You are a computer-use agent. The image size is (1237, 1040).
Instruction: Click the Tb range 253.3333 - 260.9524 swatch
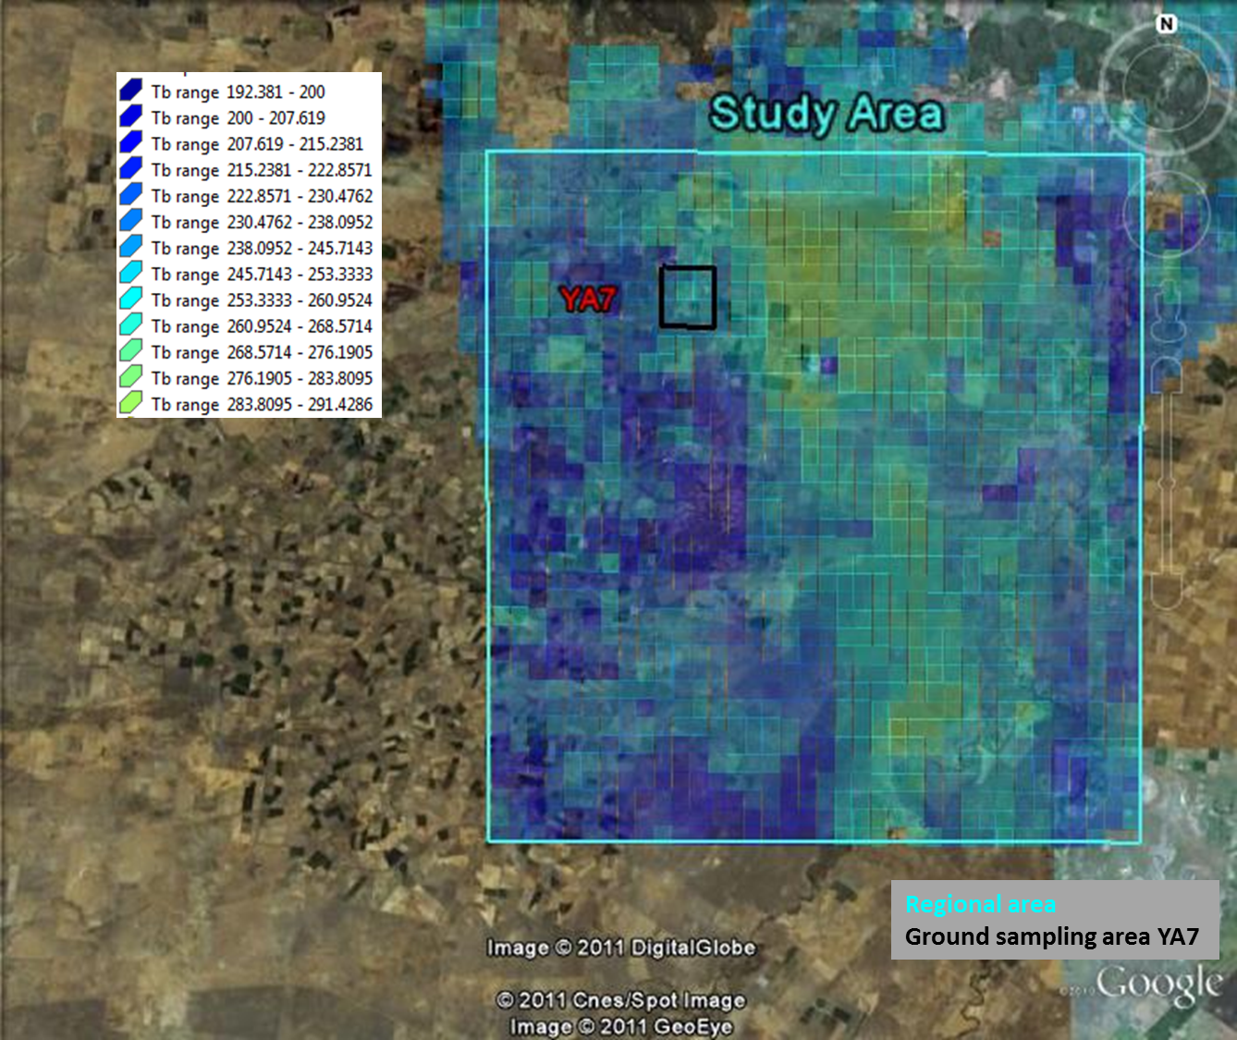tap(130, 299)
